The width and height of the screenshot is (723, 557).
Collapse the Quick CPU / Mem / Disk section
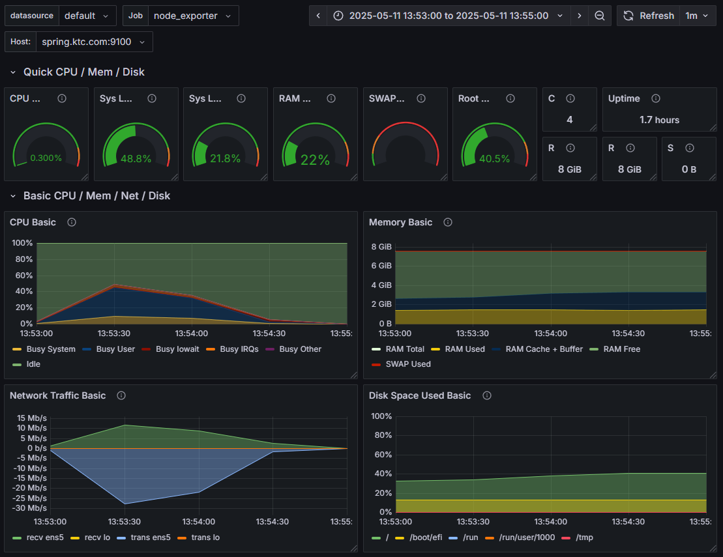pos(83,72)
